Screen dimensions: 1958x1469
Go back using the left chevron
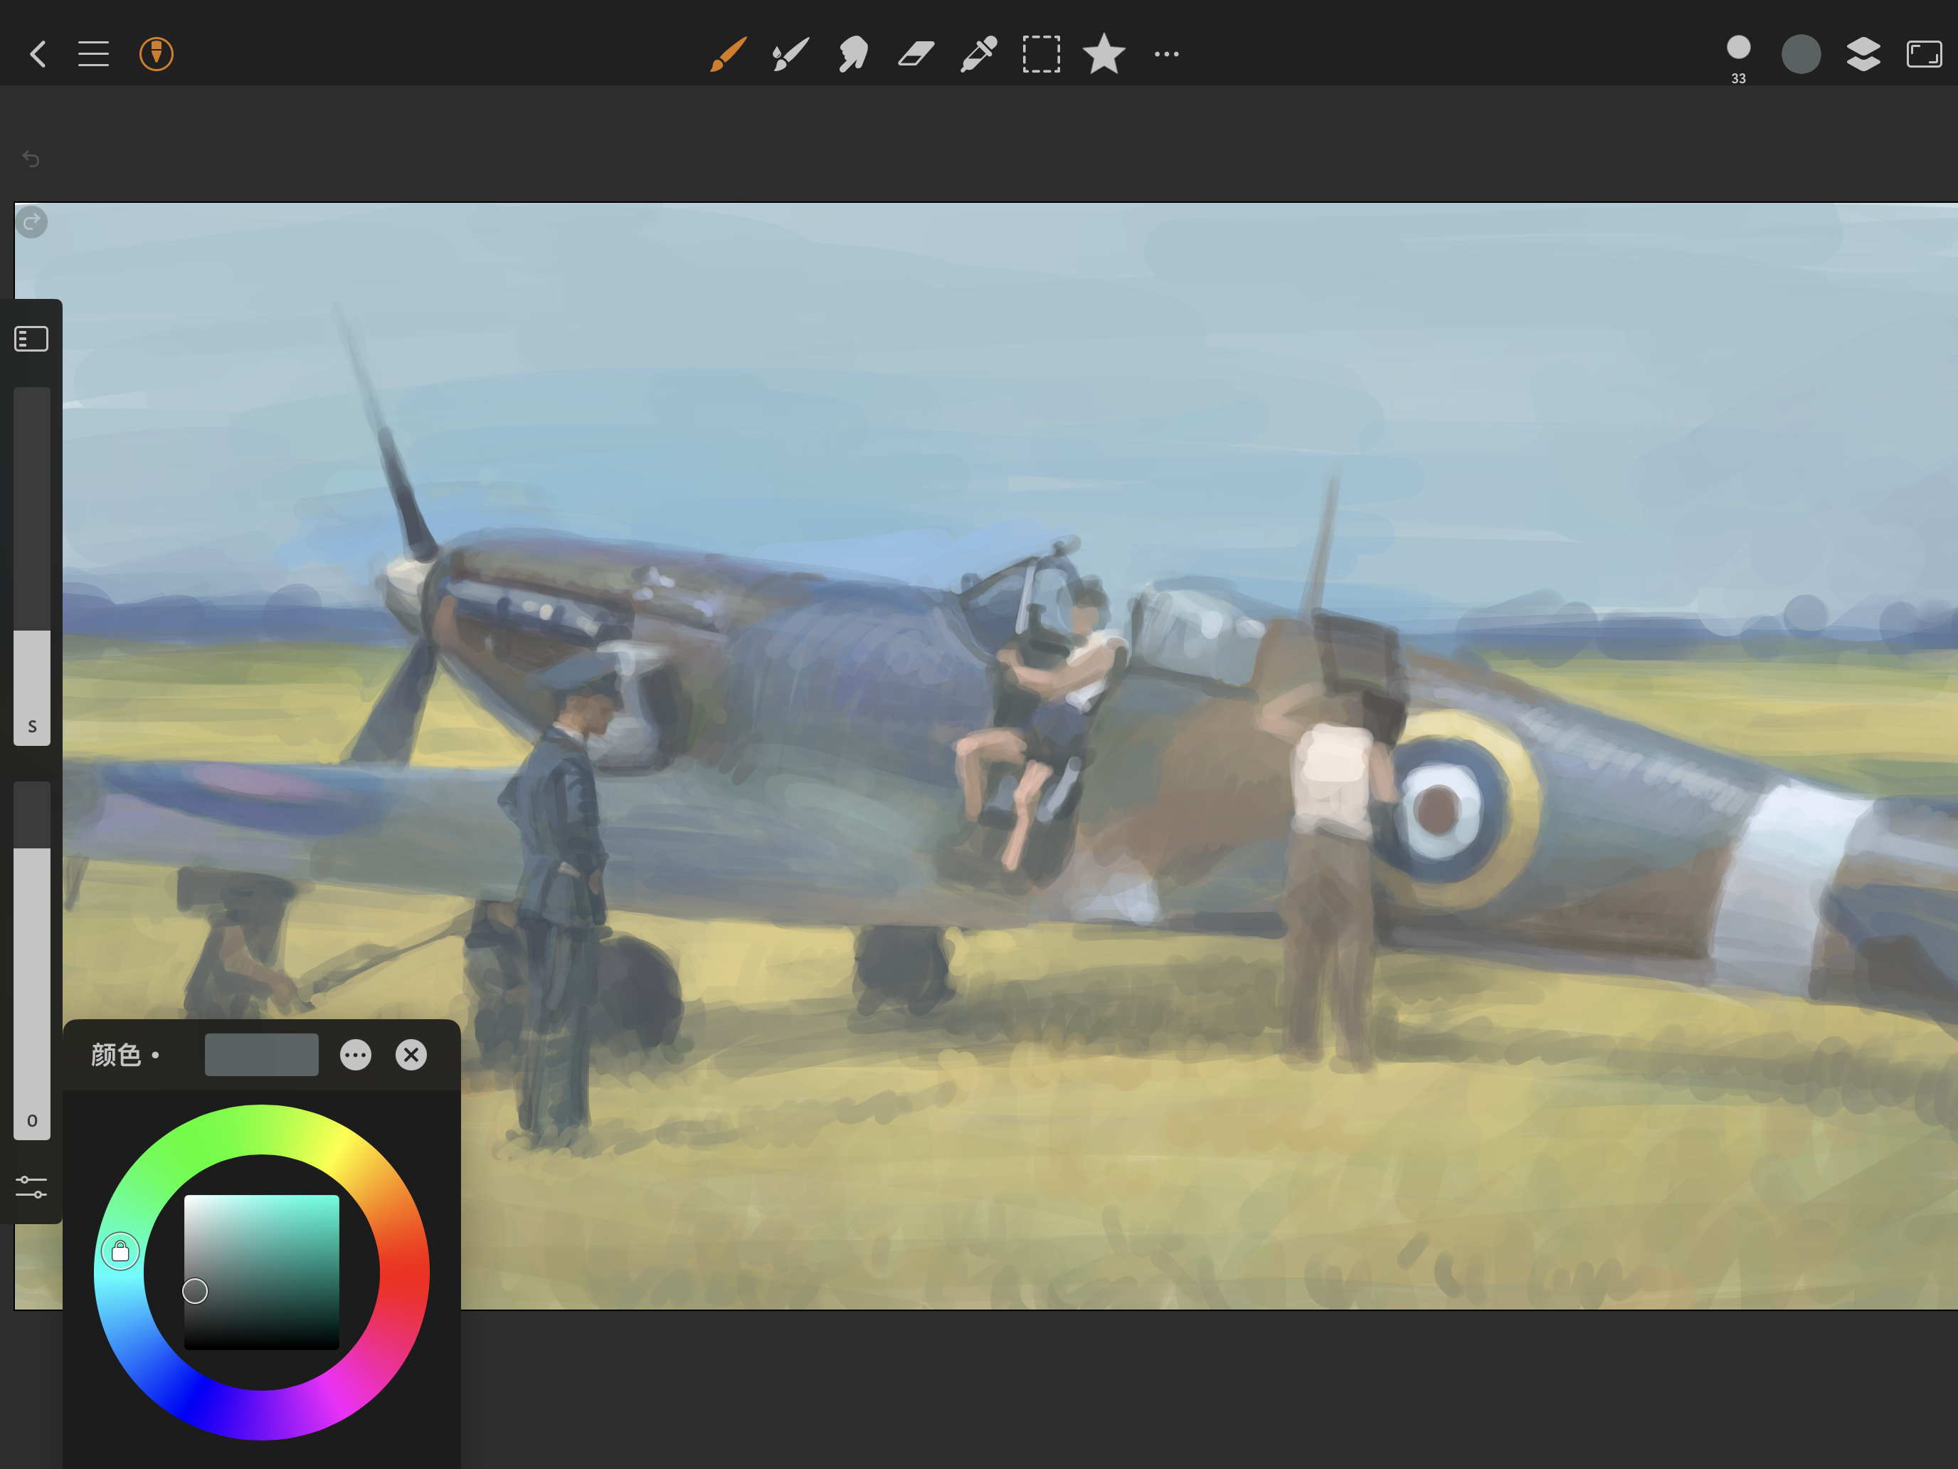[38, 54]
